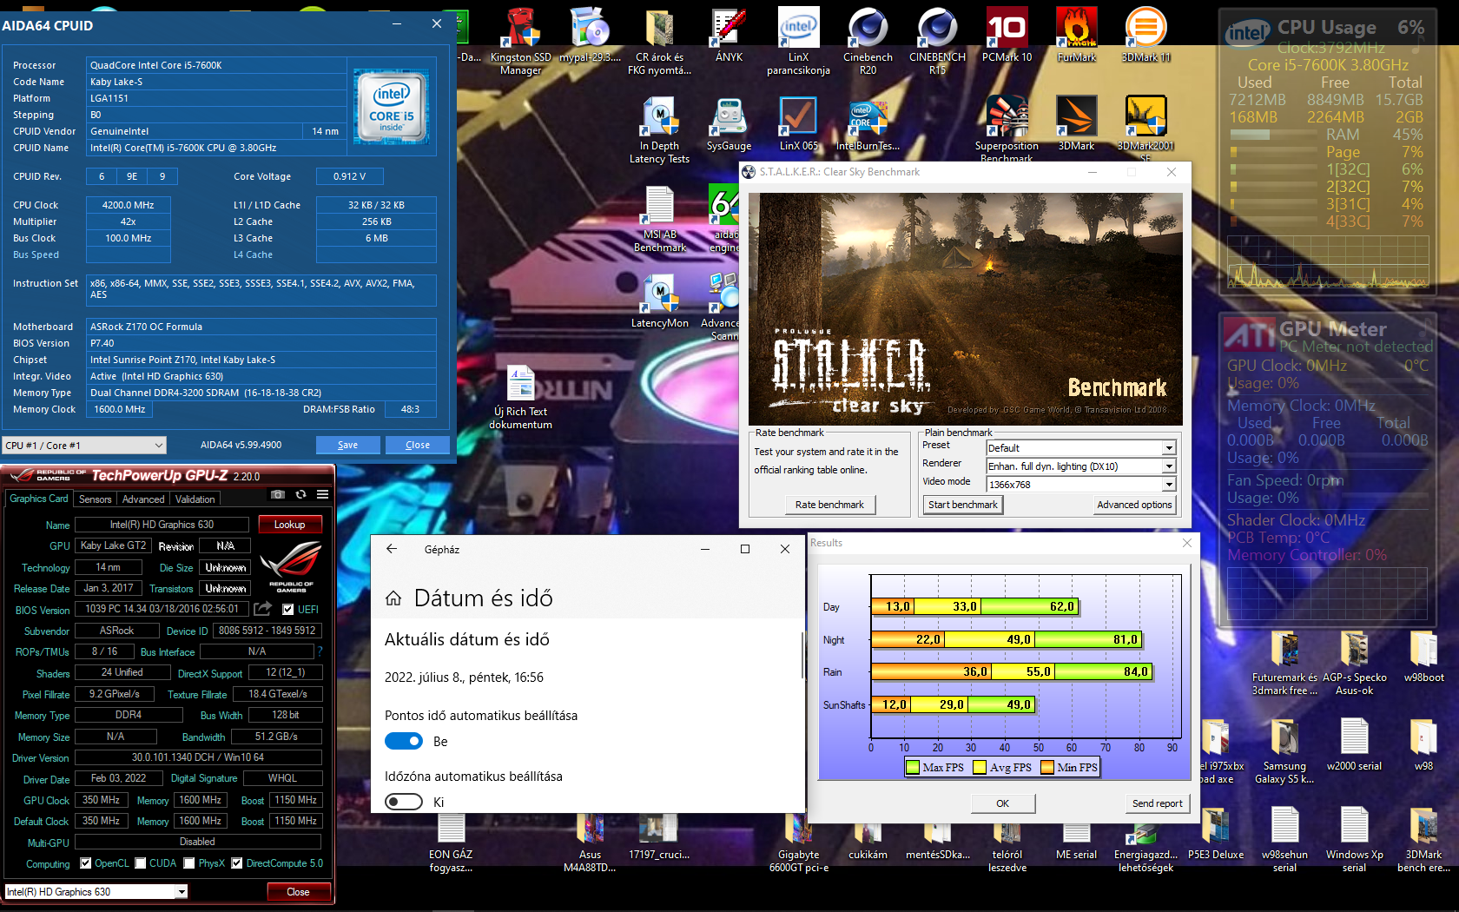Launch IntelBurnTest desktop icon
Screen dimensions: 1459x912
(868, 123)
